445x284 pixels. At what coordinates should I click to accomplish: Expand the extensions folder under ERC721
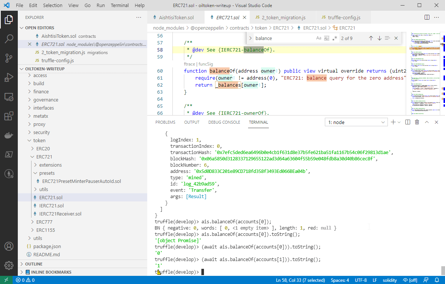pos(82,165)
